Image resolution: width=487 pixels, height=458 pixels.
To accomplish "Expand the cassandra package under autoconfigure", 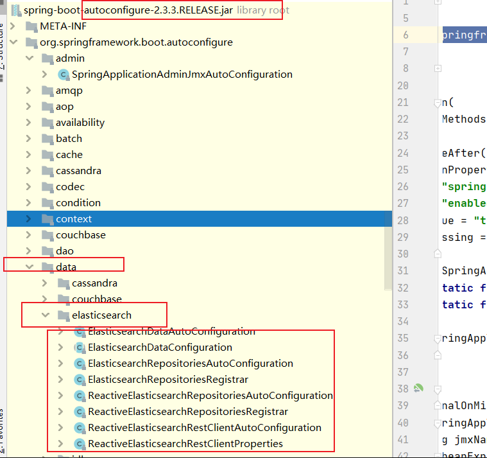I will tap(29, 171).
